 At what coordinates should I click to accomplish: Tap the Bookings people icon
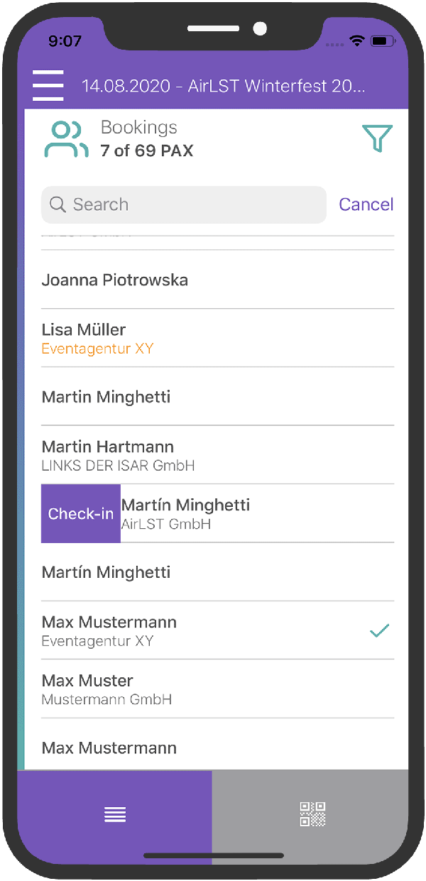click(66, 139)
